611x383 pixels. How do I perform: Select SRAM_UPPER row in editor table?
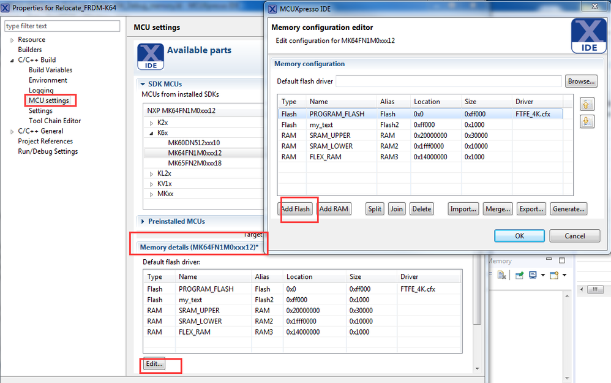[420, 135]
